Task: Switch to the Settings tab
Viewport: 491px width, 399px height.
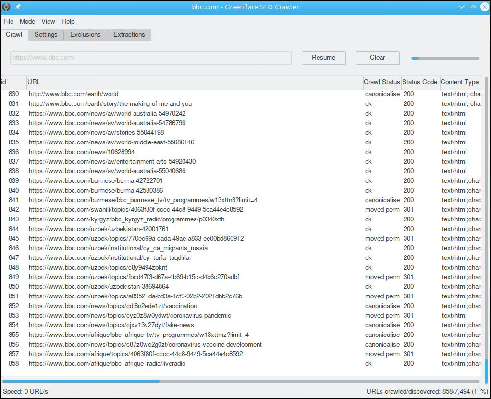Action: click(46, 35)
